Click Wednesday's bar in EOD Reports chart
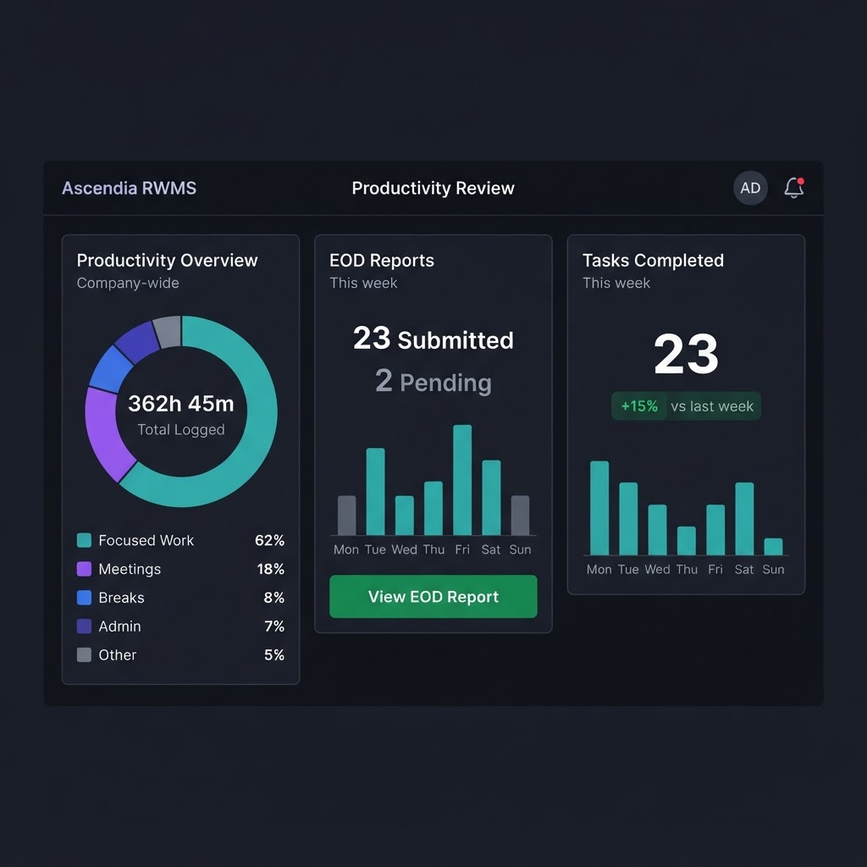 pyautogui.click(x=404, y=516)
